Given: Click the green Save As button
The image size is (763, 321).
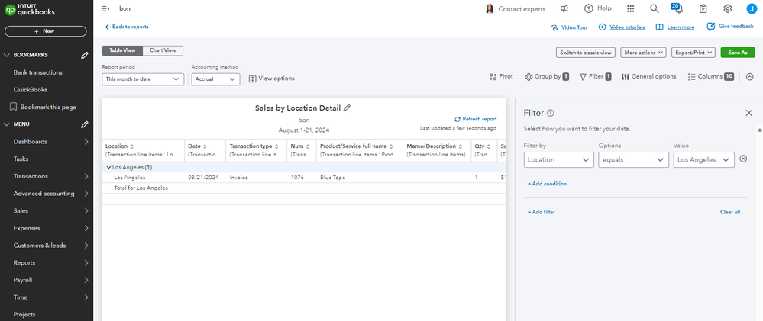Looking at the screenshot, I should (x=738, y=53).
